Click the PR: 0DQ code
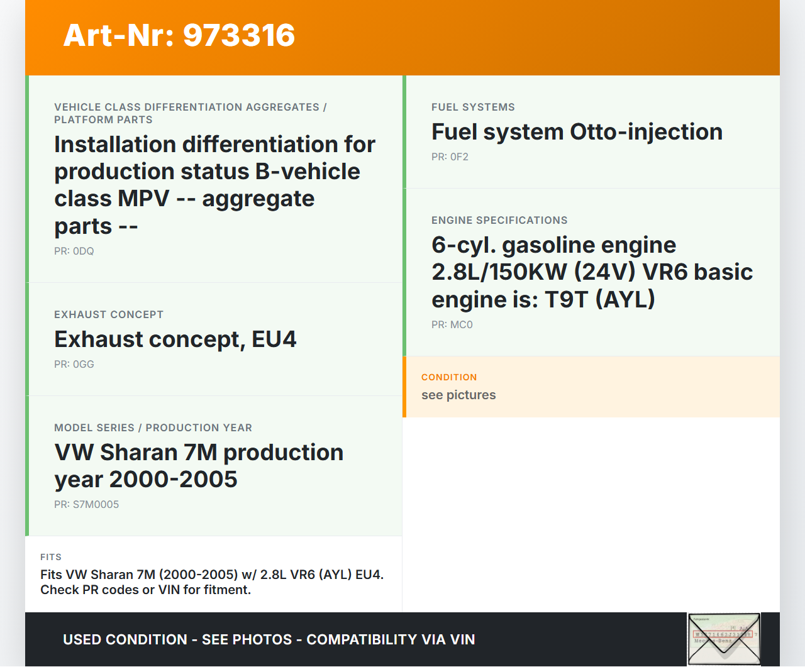The image size is (805, 667). [74, 251]
